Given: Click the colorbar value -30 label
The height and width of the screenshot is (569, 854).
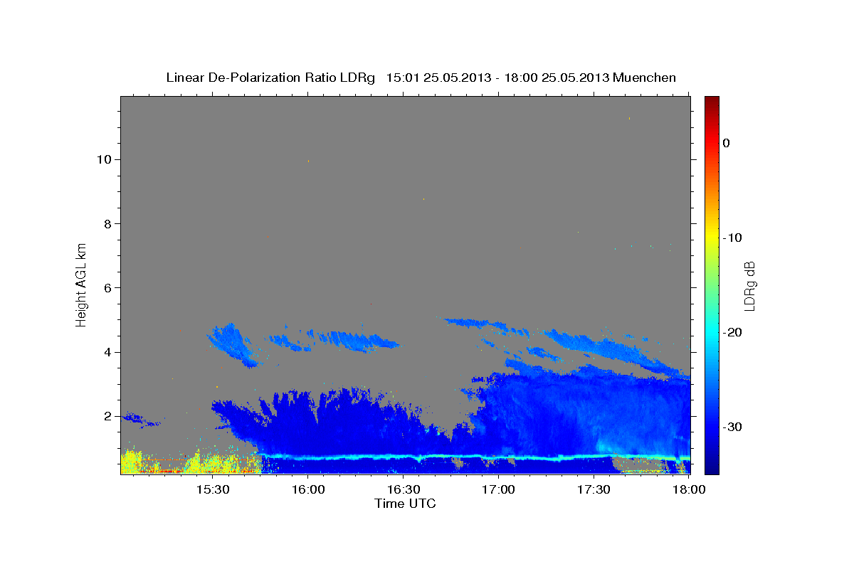Looking at the screenshot, I should click(x=732, y=427).
